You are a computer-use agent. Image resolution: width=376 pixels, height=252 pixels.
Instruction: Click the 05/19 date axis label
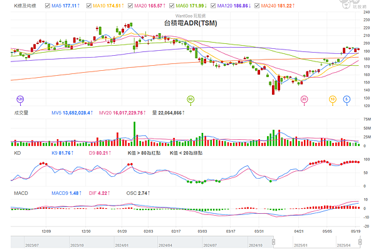pyautogui.click(x=355, y=231)
